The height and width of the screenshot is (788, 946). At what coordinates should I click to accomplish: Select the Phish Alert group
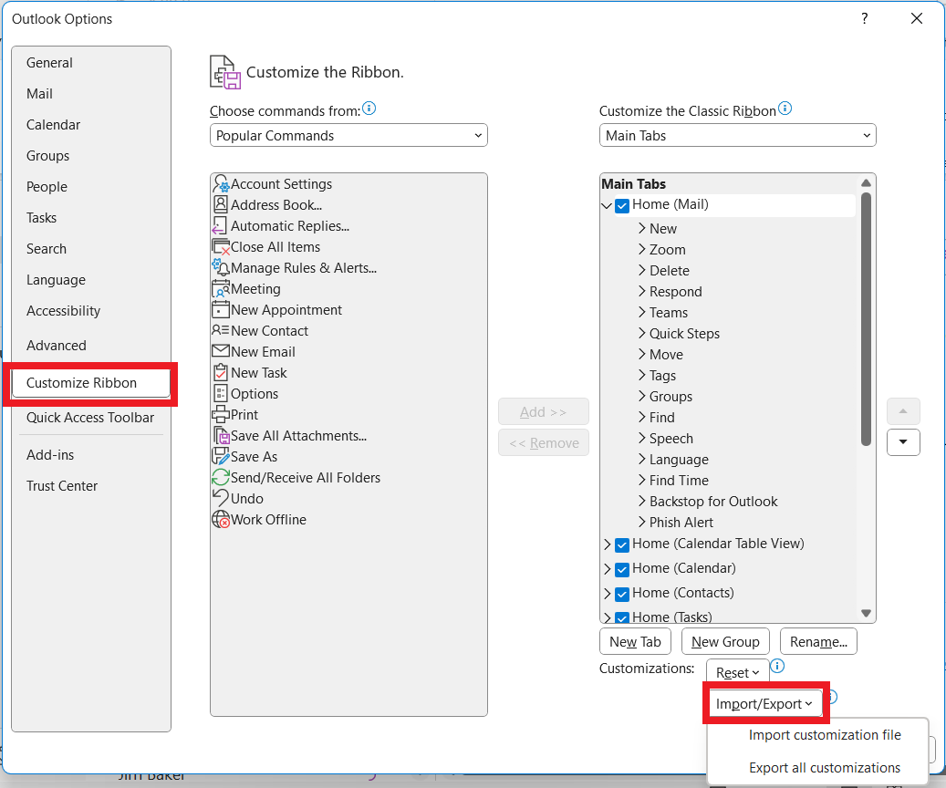[x=681, y=522]
